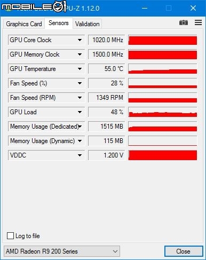
Task: Click the GPU Load red history graph
Action: click(x=162, y=112)
